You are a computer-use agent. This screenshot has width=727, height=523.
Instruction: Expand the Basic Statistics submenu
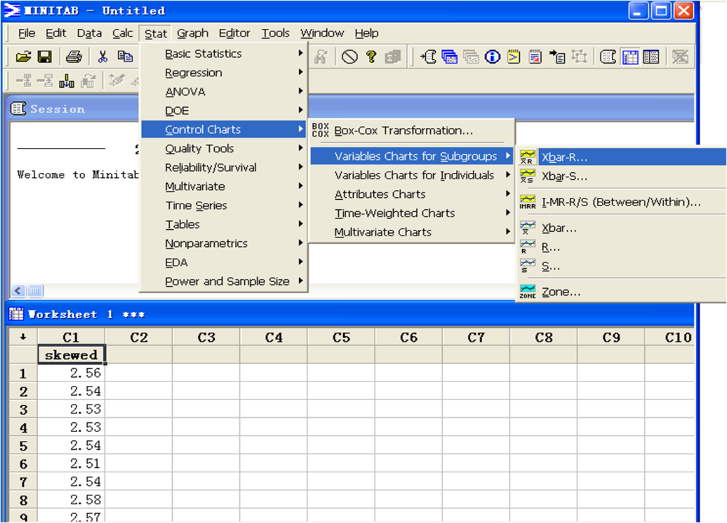point(203,54)
